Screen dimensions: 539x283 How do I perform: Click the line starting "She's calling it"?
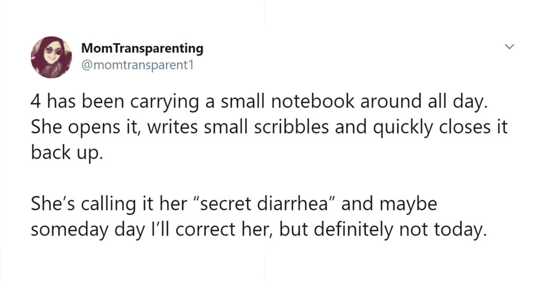coord(234,204)
